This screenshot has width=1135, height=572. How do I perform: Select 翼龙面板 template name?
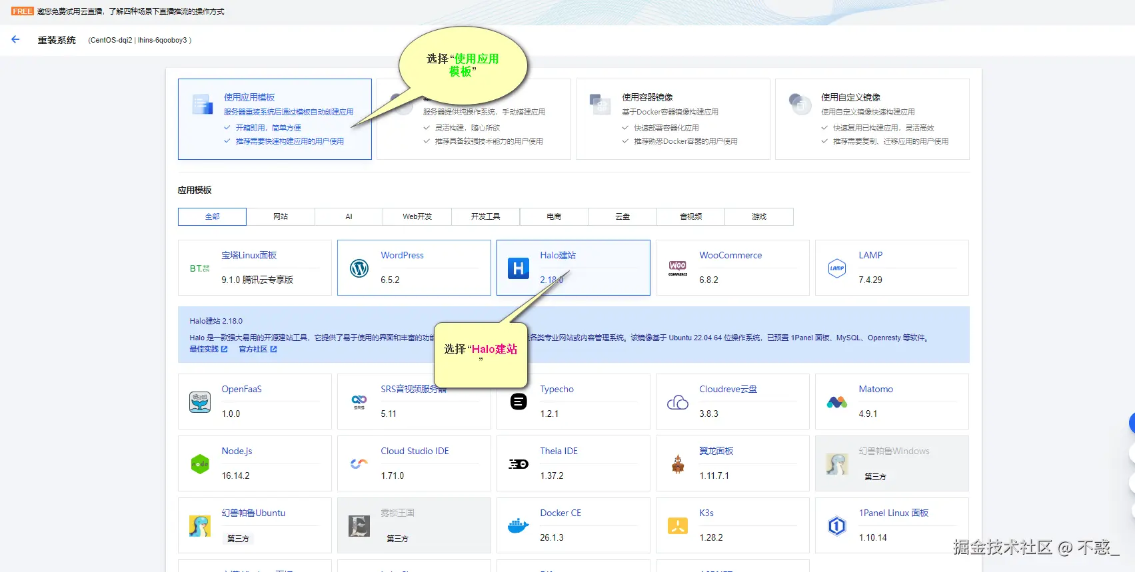click(716, 451)
